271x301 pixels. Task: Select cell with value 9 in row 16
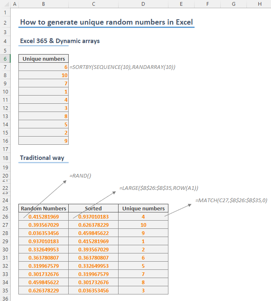(x=44, y=141)
